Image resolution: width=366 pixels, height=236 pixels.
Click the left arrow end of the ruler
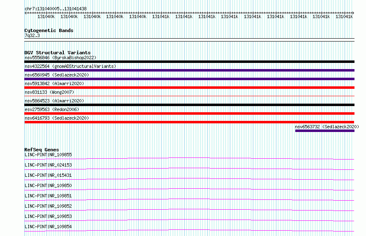(25, 13)
